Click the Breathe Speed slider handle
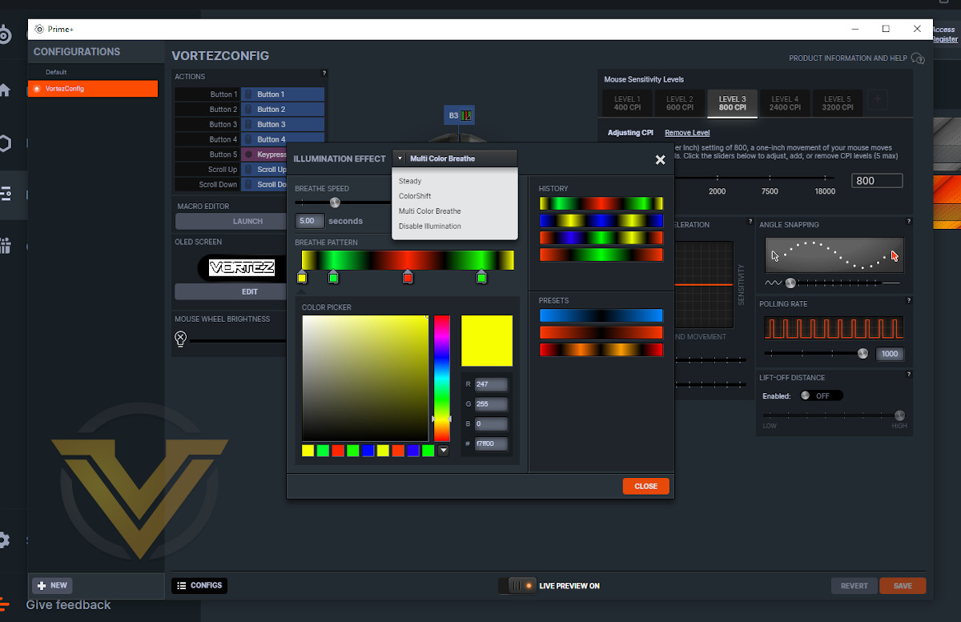961x622 pixels. (335, 203)
